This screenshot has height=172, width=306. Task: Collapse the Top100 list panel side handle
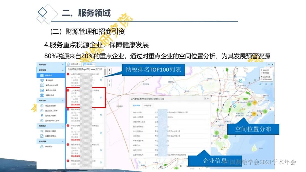click(66, 116)
